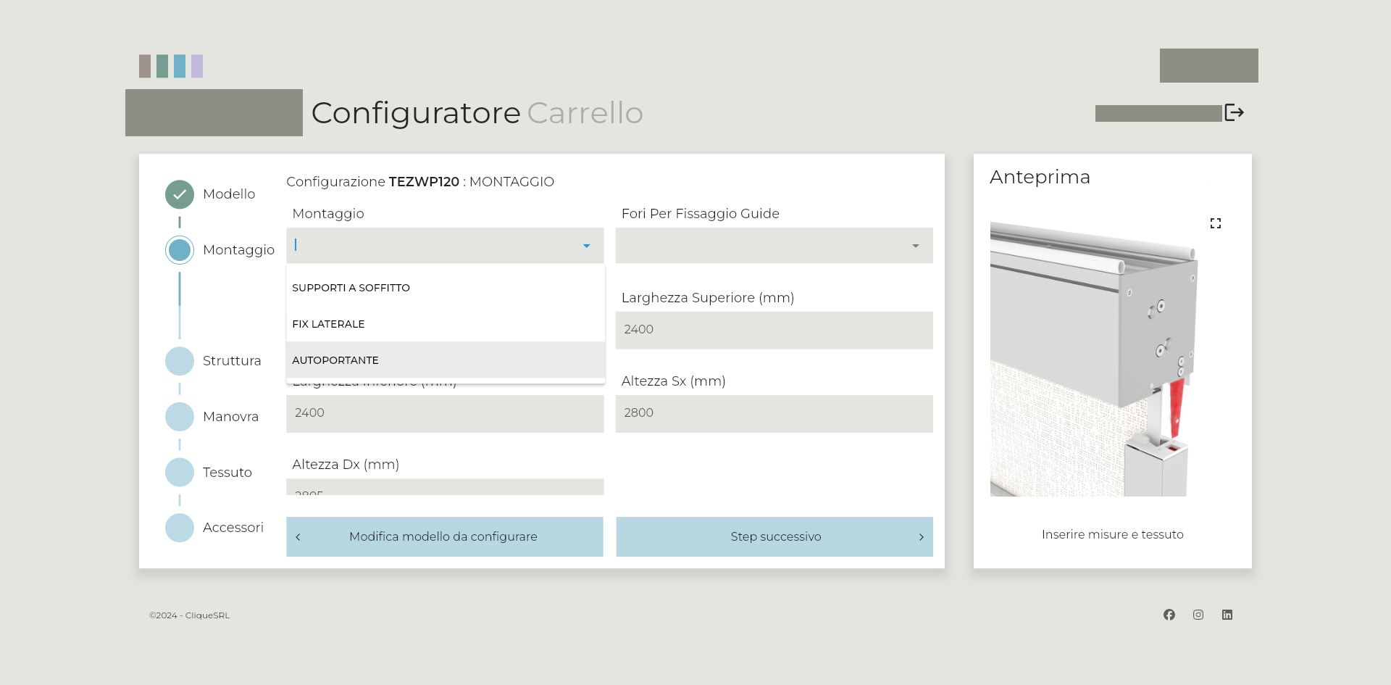Open the Facebook page icon

[1169, 615]
